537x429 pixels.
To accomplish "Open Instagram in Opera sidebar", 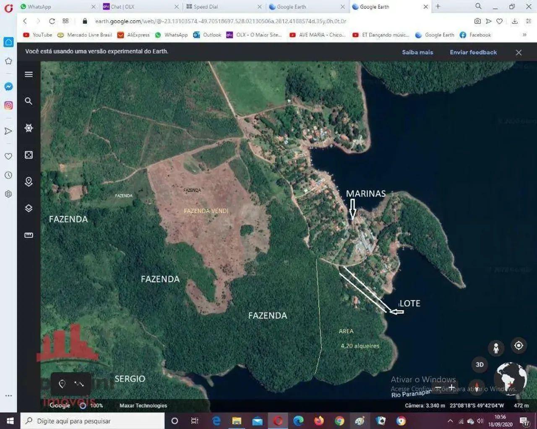I will tap(8, 106).
